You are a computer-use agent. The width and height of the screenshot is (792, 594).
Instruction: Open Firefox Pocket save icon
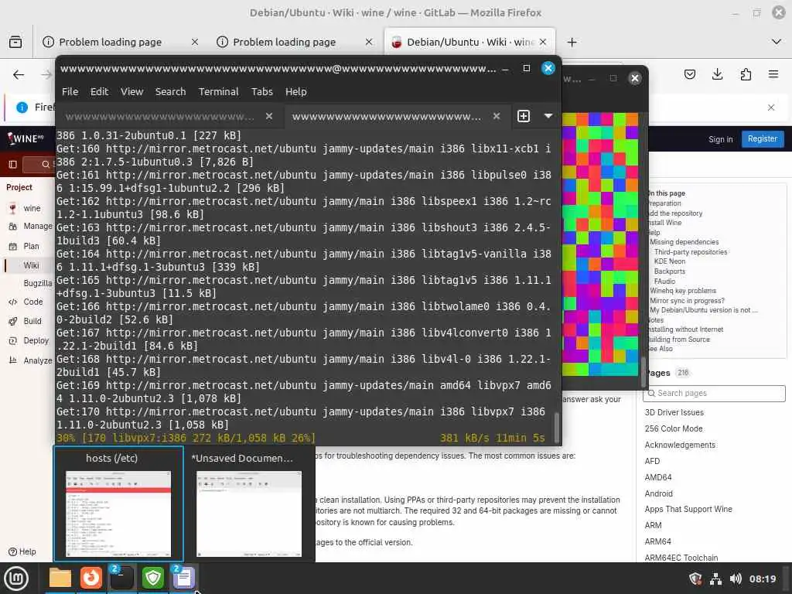click(689, 75)
